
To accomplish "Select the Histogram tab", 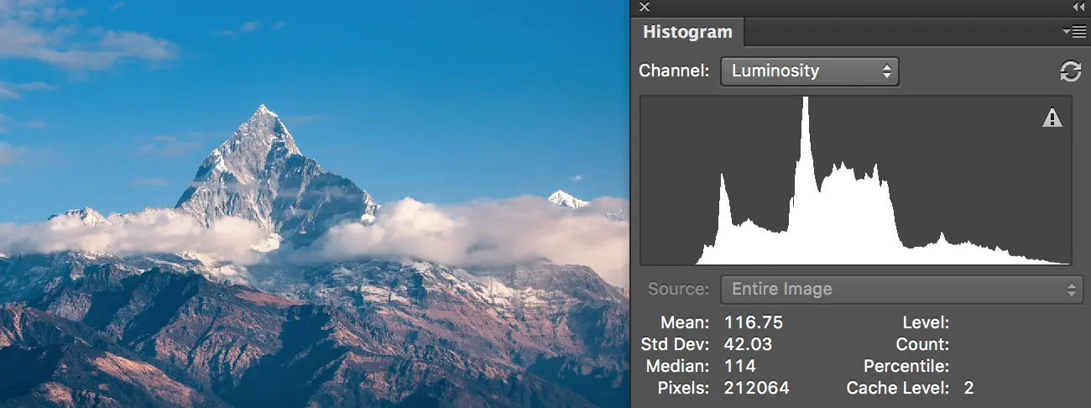I will [687, 33].
